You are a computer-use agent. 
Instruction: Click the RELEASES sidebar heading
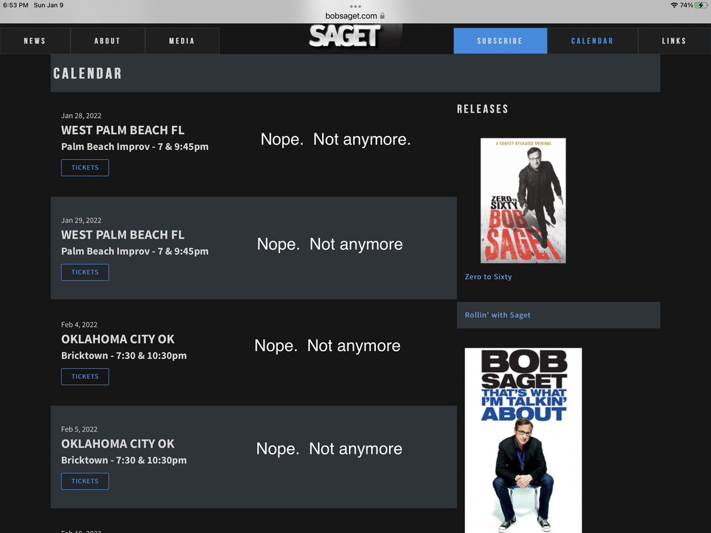coord(482,109)
